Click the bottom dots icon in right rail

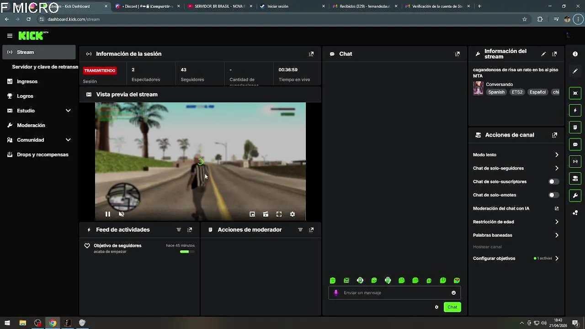(x=575, y=213)
